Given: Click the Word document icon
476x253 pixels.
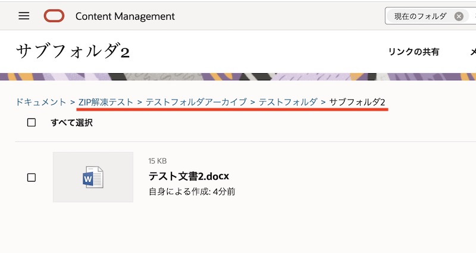Looking at the screenshot, I should tap(93, 177).
